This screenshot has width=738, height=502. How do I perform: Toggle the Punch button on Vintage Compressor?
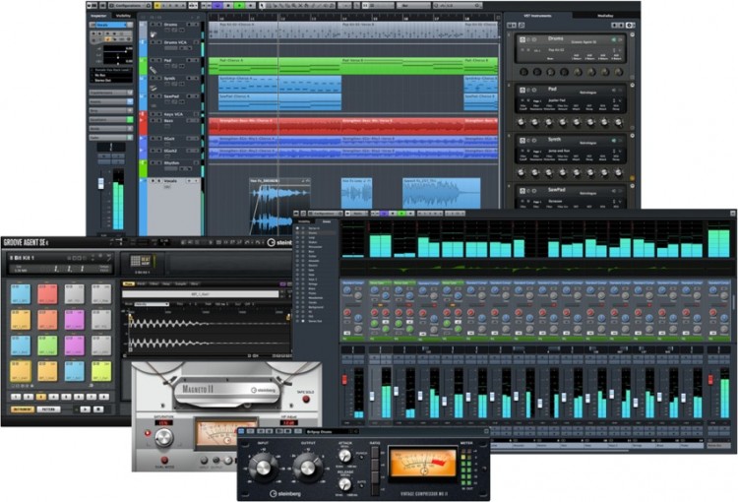tap(361, 457)
